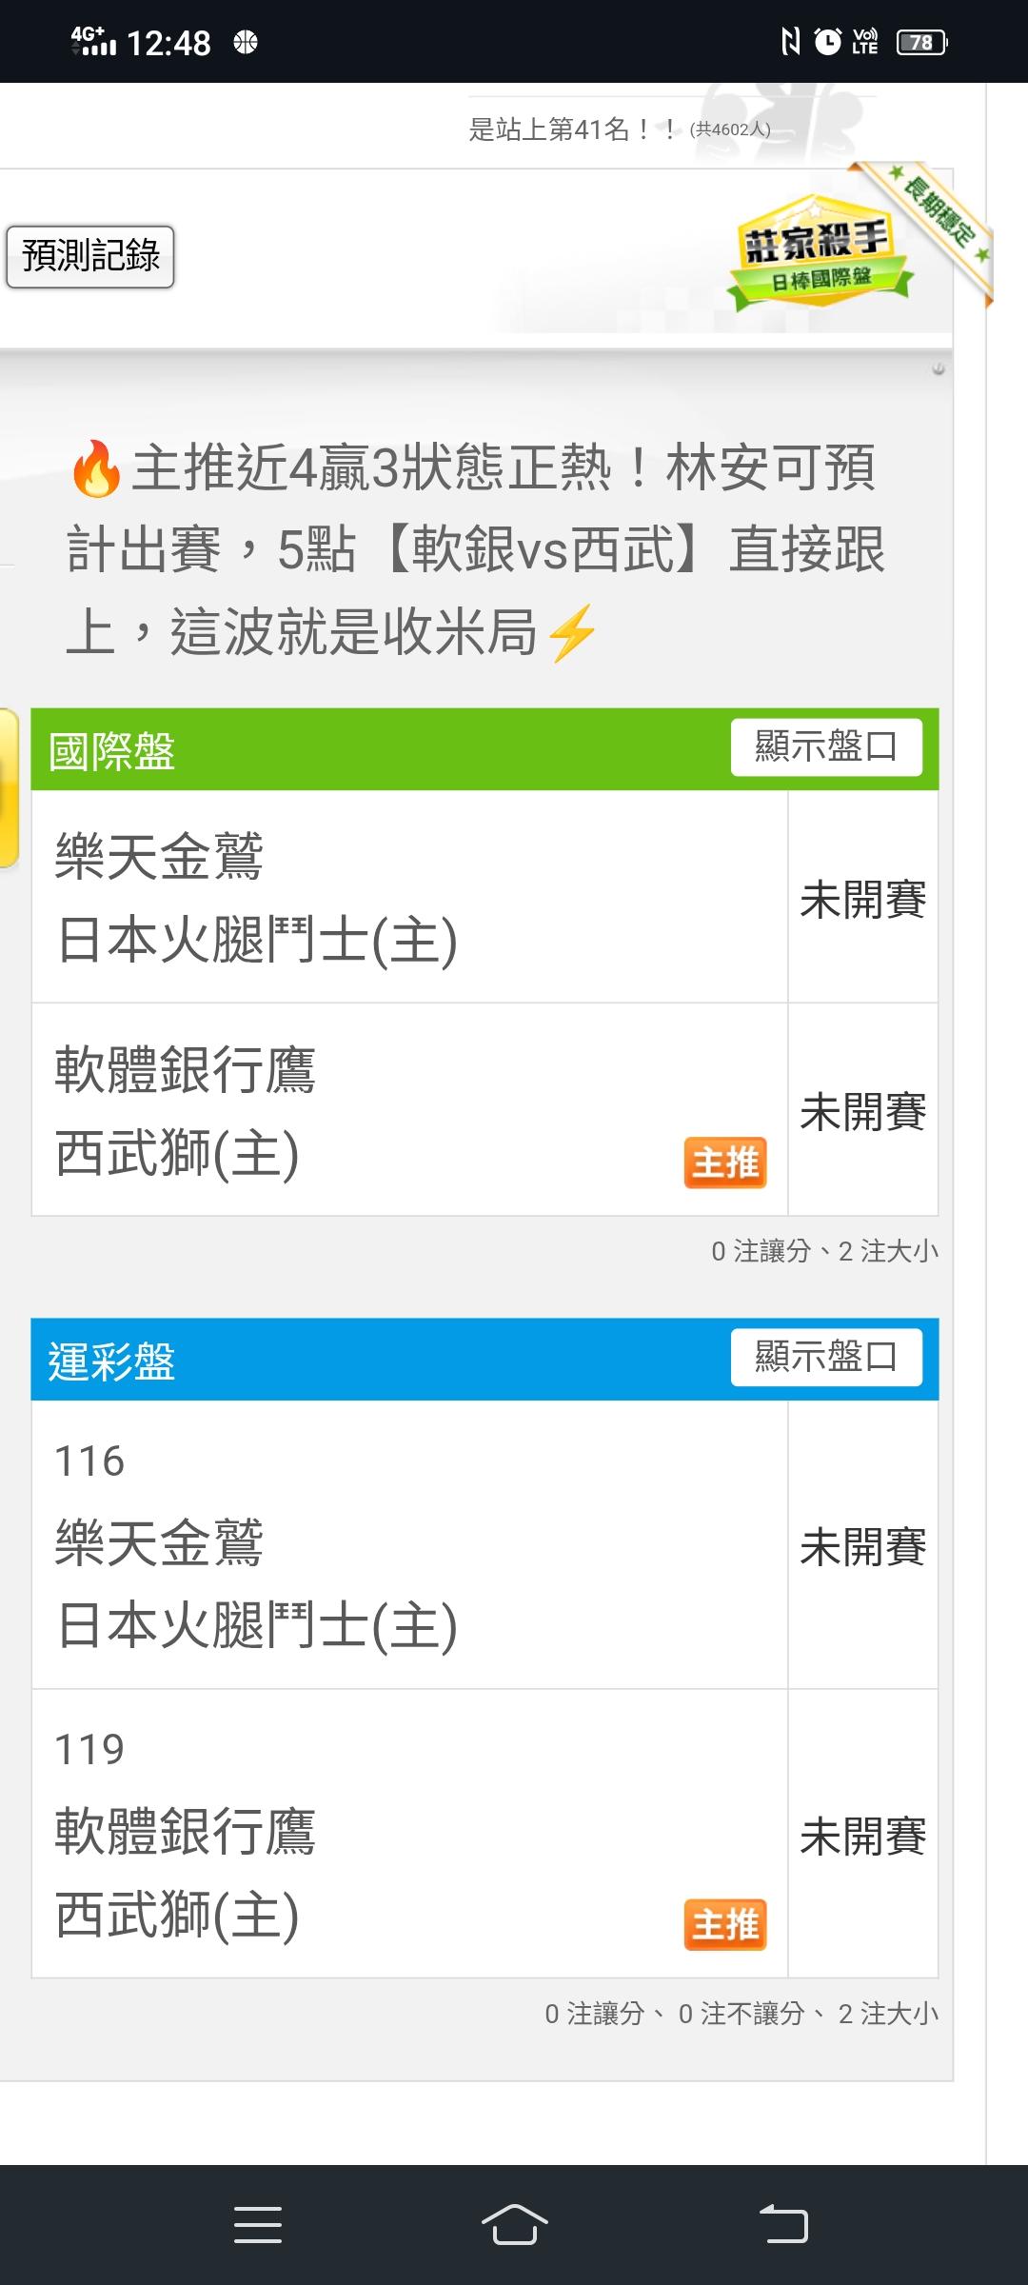Show odds for 國際盤 with 顯示盤口
Viewport: 1028px width, 2285px height.
[825, 747]
